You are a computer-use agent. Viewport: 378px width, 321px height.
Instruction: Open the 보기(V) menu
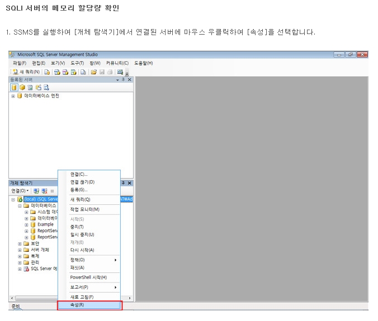58,63
